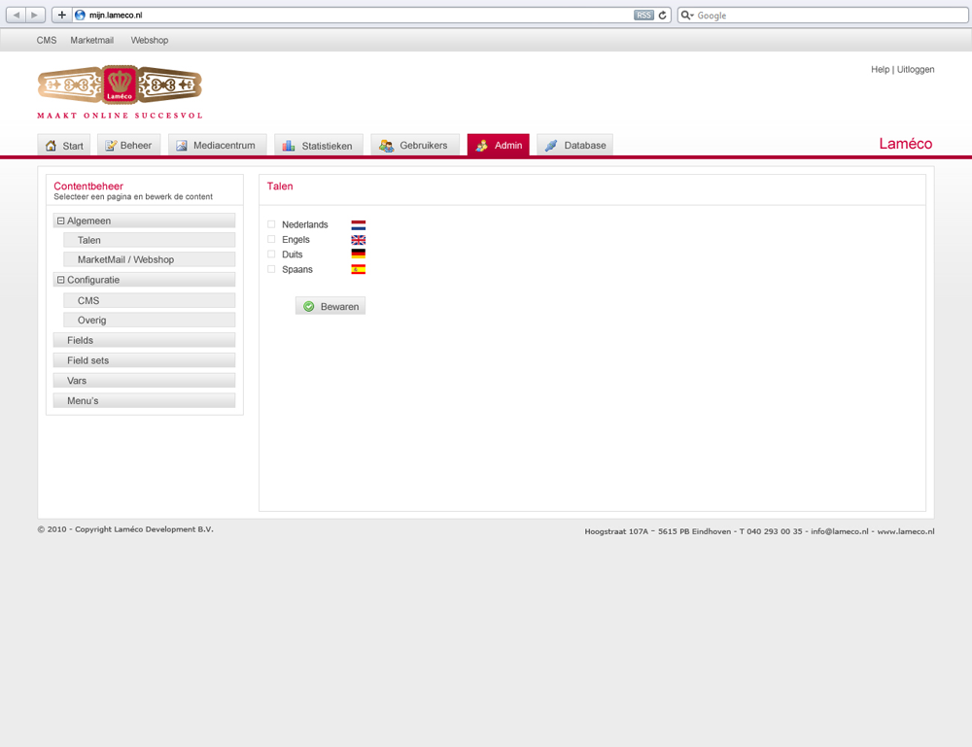Check the Spaans language checkbox
The image size is (972, 747).
click(271, 269)
